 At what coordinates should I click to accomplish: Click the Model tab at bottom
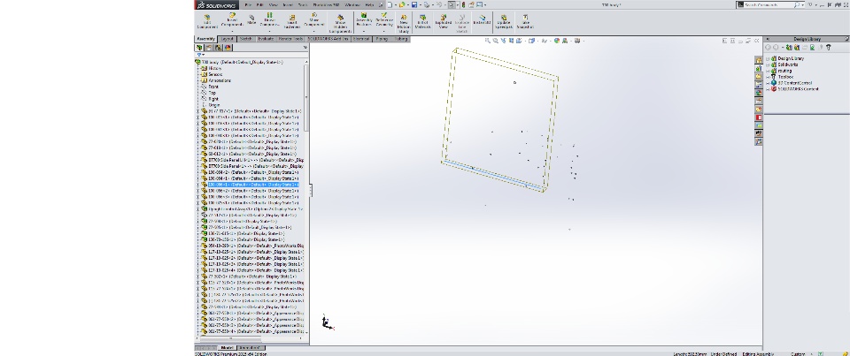pos(227,347)
